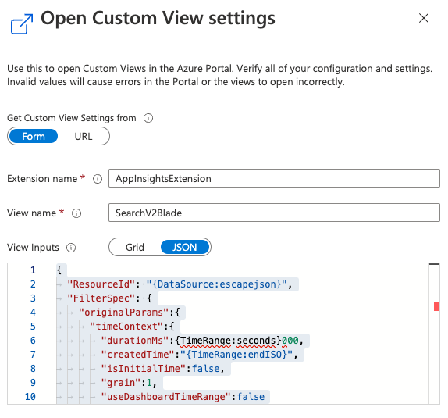Close the Open Custom View settings panel
448x418 pixels.
point(424,18)
